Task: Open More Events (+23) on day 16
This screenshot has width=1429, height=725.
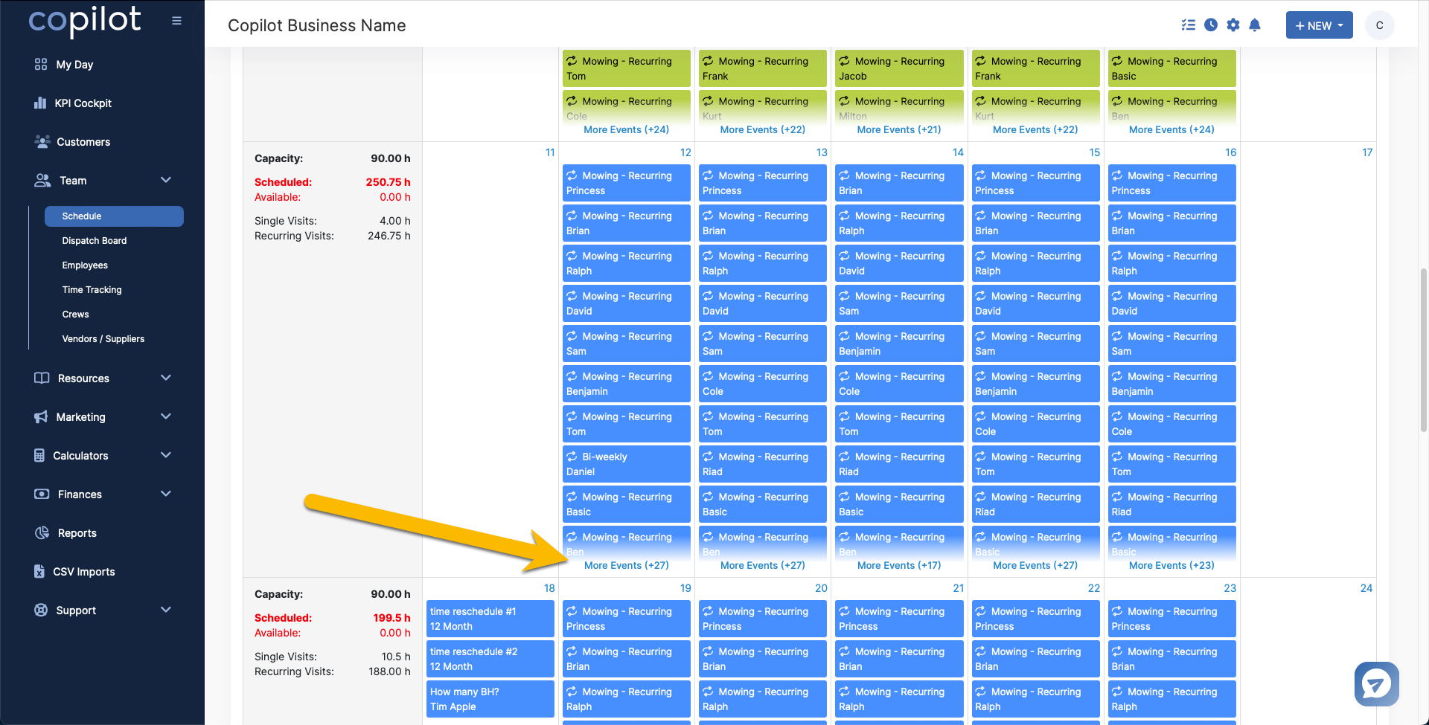Action: click(1171, 566)
